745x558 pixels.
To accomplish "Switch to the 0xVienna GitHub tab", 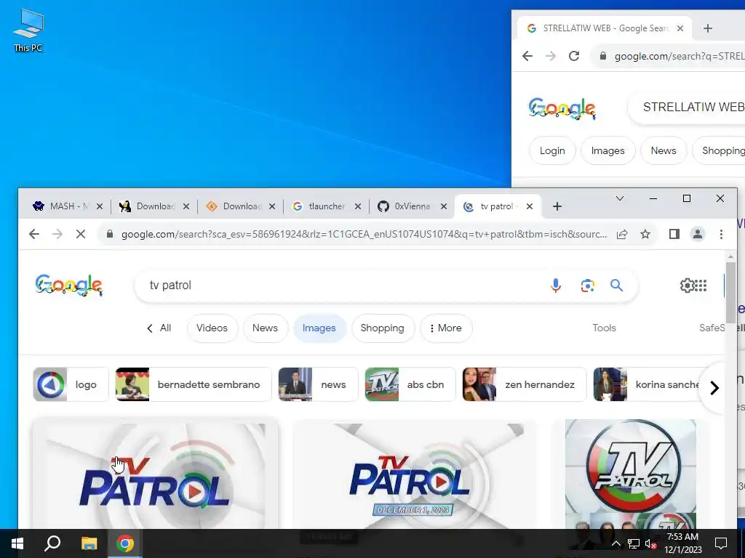I will click(412, 206).
